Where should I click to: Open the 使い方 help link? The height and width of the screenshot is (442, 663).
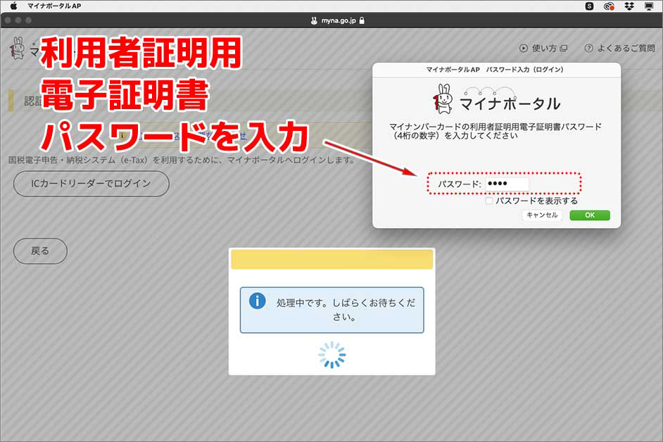[x=543, y=49]
